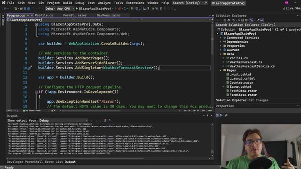Expand Properties node in Solution Explorer

[x=221, y=46]
